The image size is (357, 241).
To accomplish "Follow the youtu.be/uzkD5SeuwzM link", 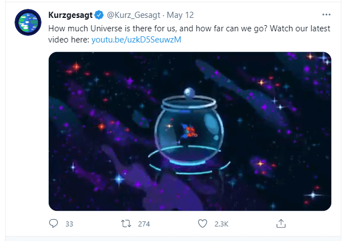I will pos(136,40).
